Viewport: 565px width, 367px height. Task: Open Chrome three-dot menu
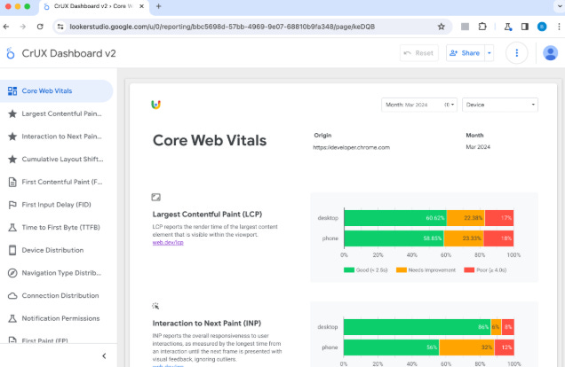[559, 27]
